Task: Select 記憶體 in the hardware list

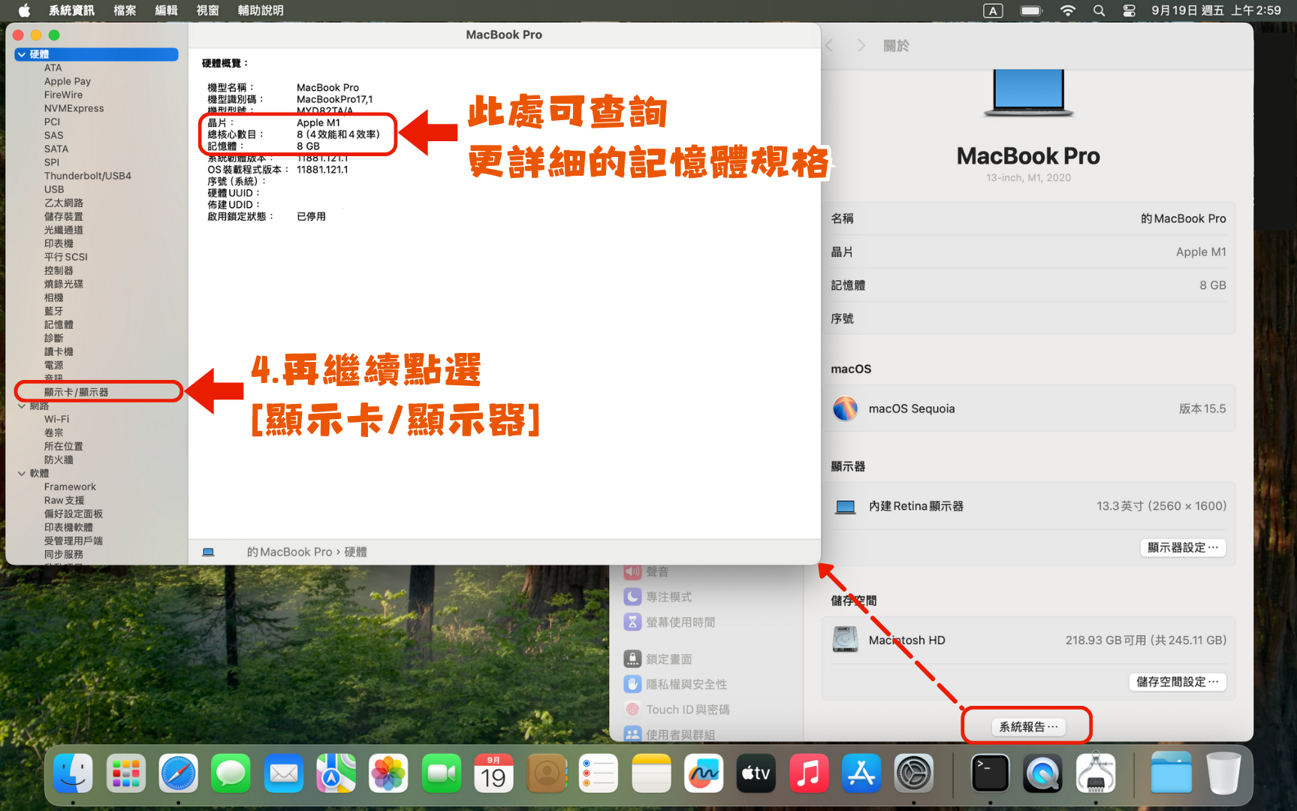Action: pyautogui.click(x=59, y=324)
